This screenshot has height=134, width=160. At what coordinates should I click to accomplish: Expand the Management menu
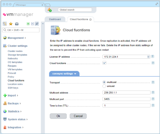[25, 38]
